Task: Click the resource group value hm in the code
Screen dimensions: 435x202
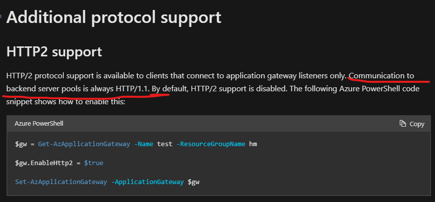Action: pos(253,144)
